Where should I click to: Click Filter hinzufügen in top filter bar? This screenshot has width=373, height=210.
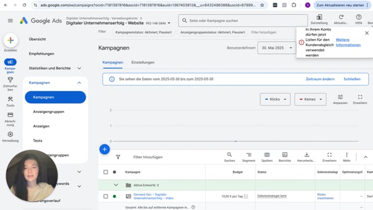(x=263, y=32)
